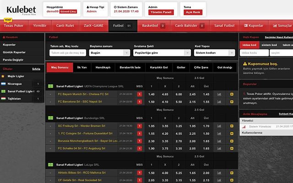The height and width of the screenshot is (183, 293).
Task: Click yellow plus icon for Schalke-Augsburg match
Action: 232,149
